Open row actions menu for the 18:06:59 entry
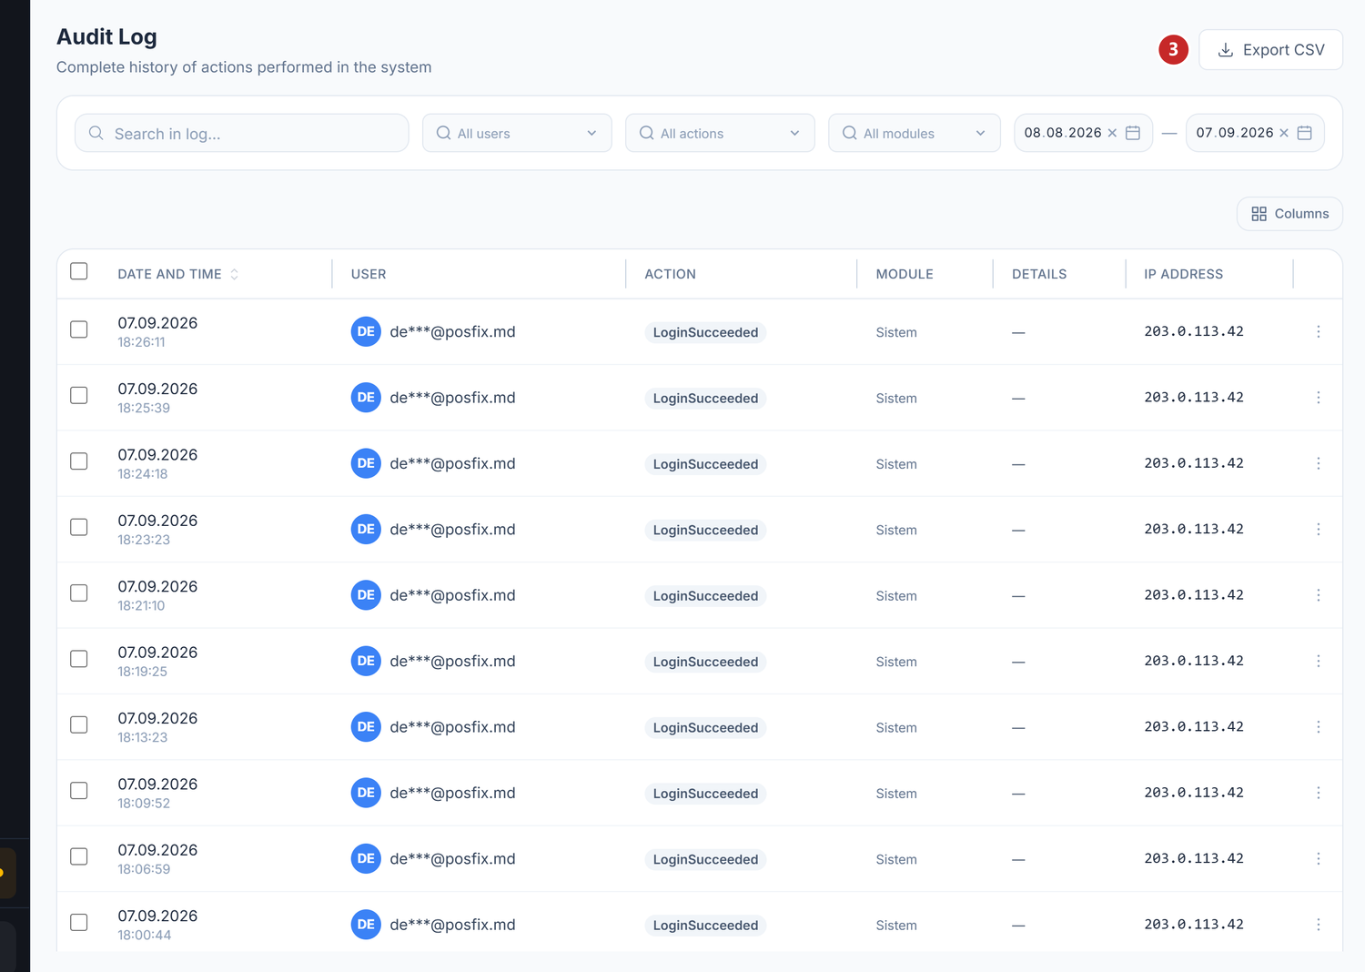Screen dimensions: 1365x972 coord(1319,858)
